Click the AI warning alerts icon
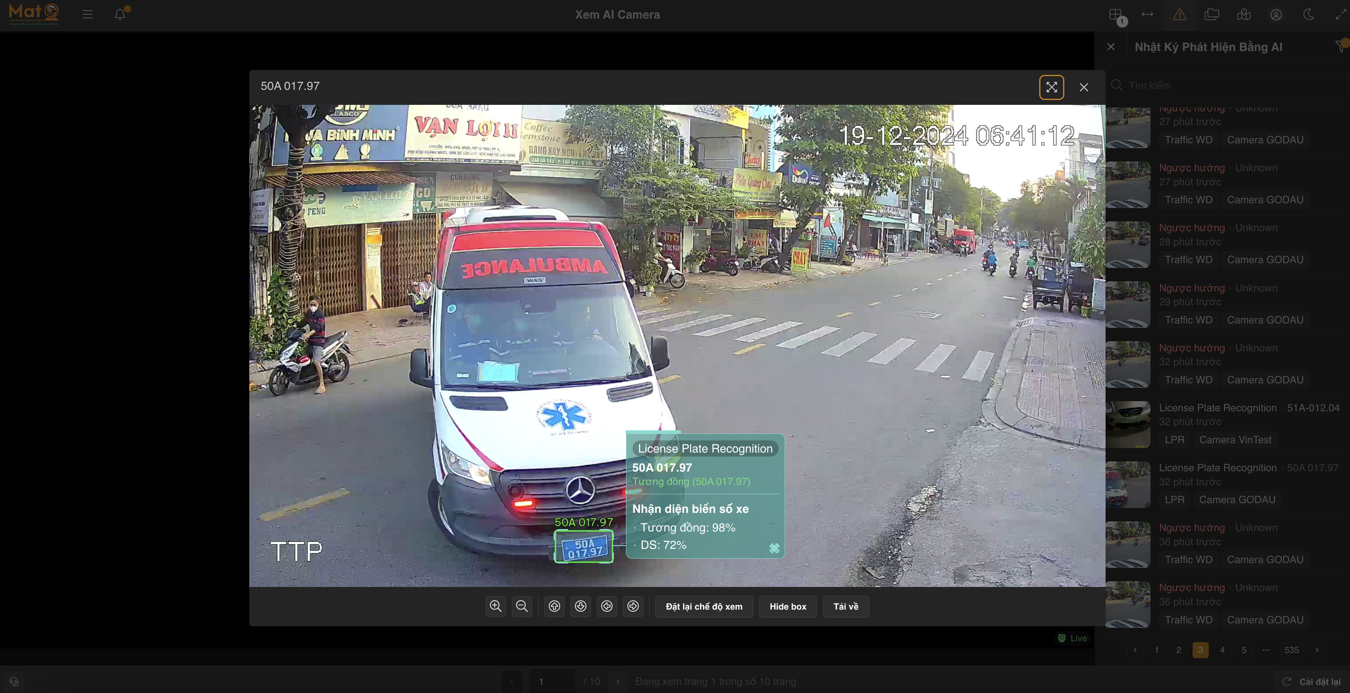 (x=1180, y=15)
